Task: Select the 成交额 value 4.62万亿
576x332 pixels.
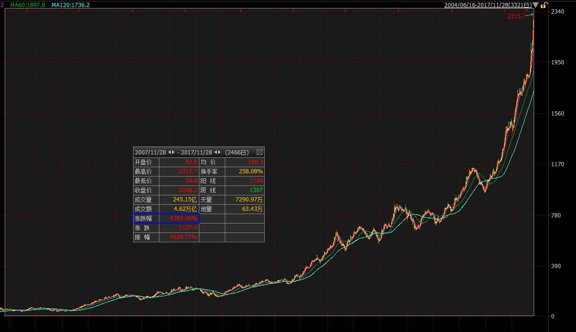Action: click(186, 209)
